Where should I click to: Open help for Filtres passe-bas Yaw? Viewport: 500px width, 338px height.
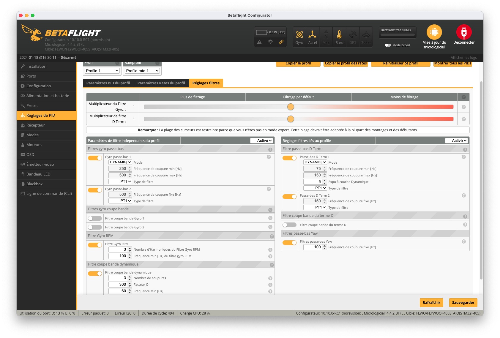pos(464,241)
